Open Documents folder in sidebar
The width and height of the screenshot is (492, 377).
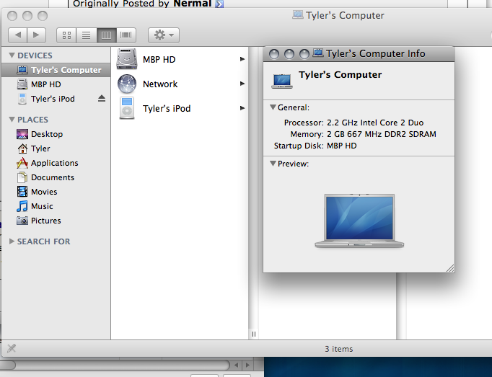click(56, 177)
